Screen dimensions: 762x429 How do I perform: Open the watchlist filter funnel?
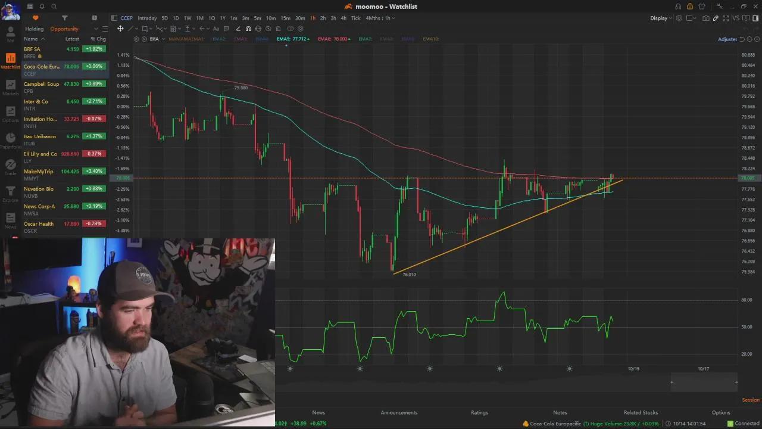(64, 18)
